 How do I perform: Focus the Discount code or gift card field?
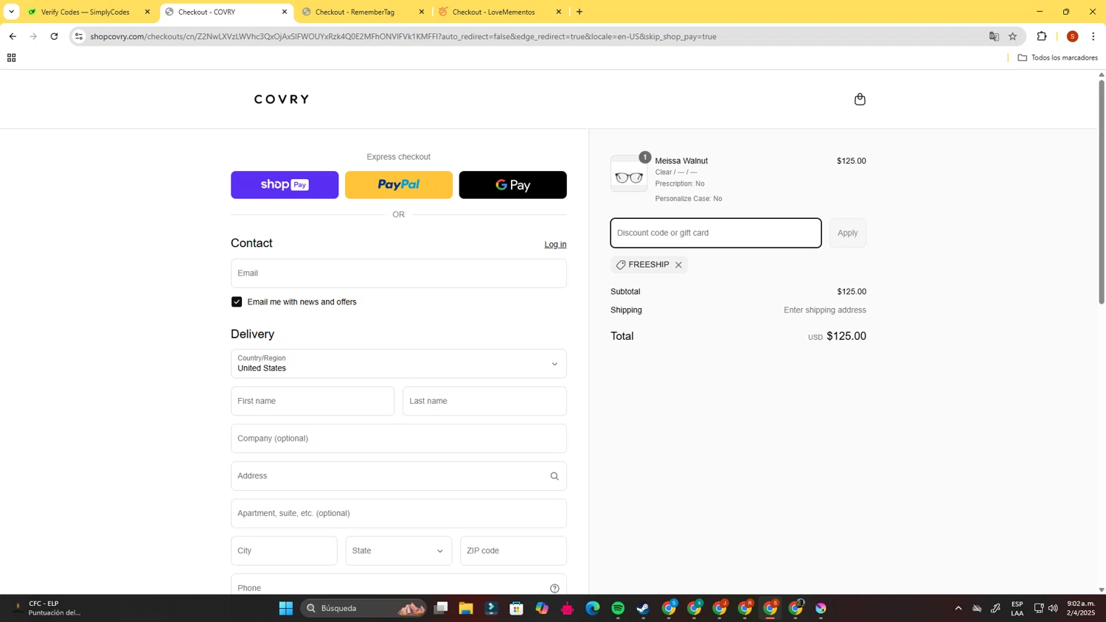pyautogui.click(x=716, y=233)
